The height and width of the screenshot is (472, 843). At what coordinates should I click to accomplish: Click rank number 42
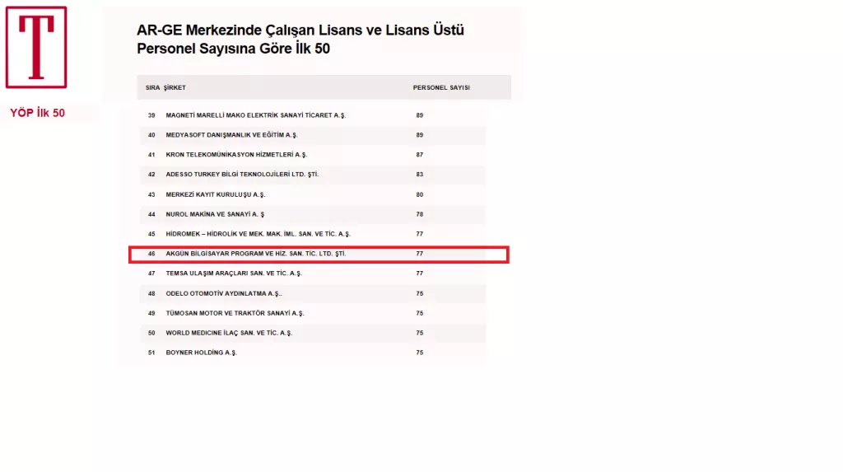coord(151,175)
